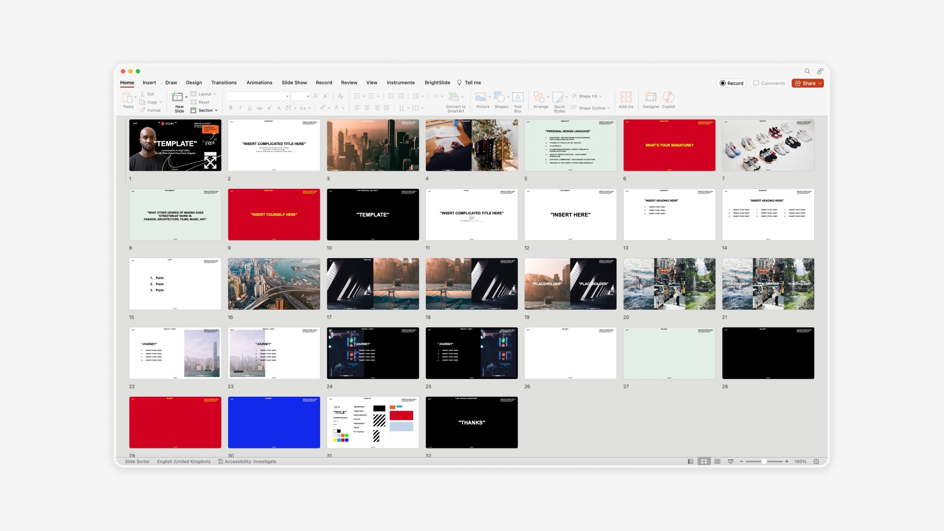Launch Copilot from the ribbon

[668, 97]
